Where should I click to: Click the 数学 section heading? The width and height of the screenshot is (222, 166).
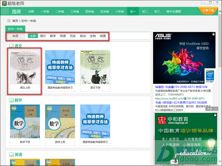tap(18, 100)
